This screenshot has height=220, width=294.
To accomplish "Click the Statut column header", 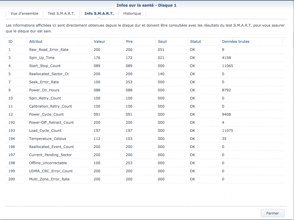I will (204, 42).
